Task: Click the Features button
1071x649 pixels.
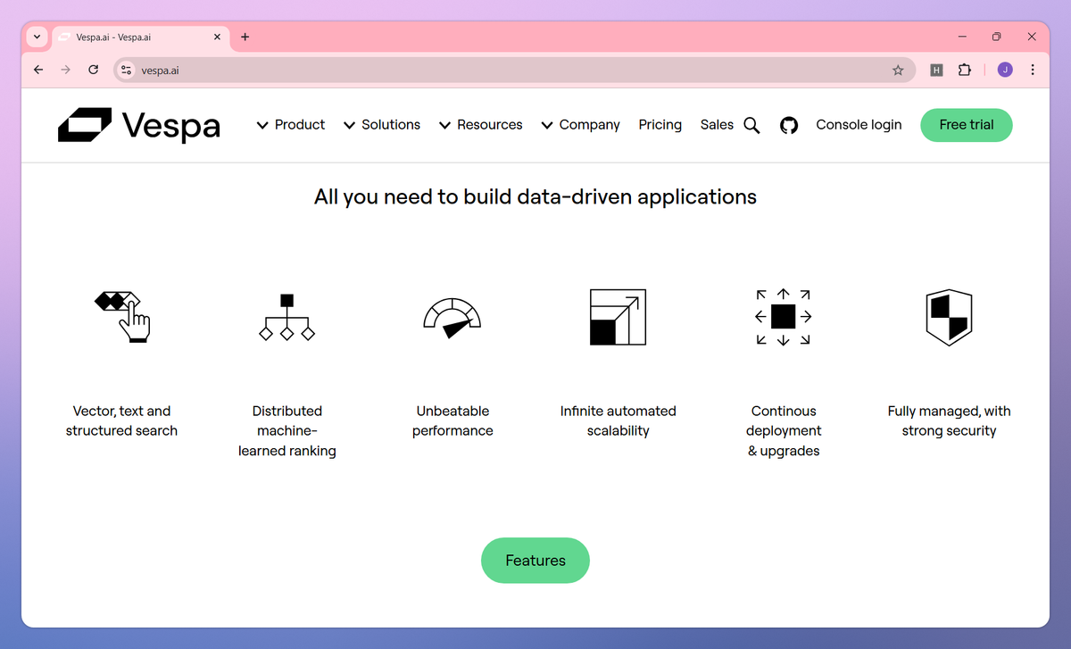Action: click(x=535, y=560)
